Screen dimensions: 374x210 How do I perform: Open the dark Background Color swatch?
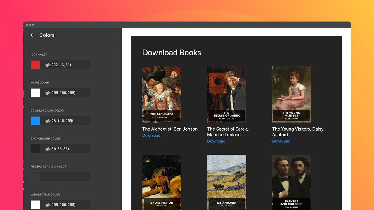point(35,149)
